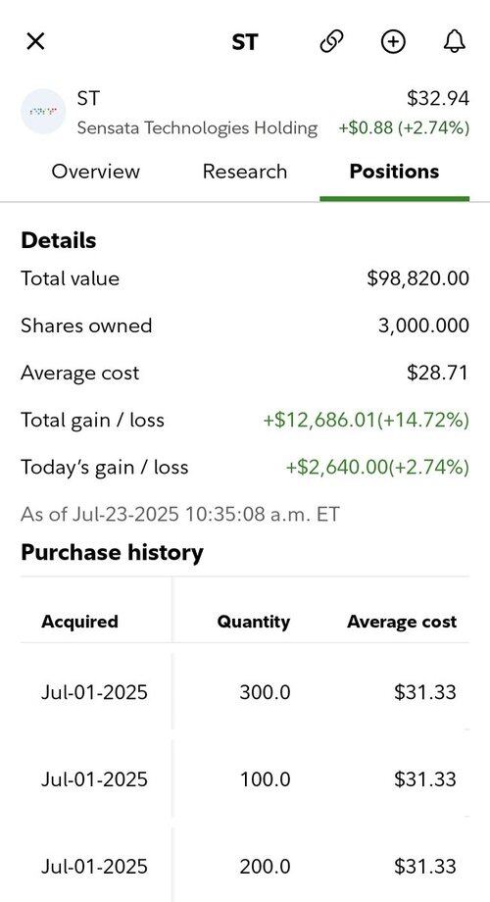Viewport: 490px width, 902px height.
Task: Tap the link chain icon
Action: click(x=332, y=41)
